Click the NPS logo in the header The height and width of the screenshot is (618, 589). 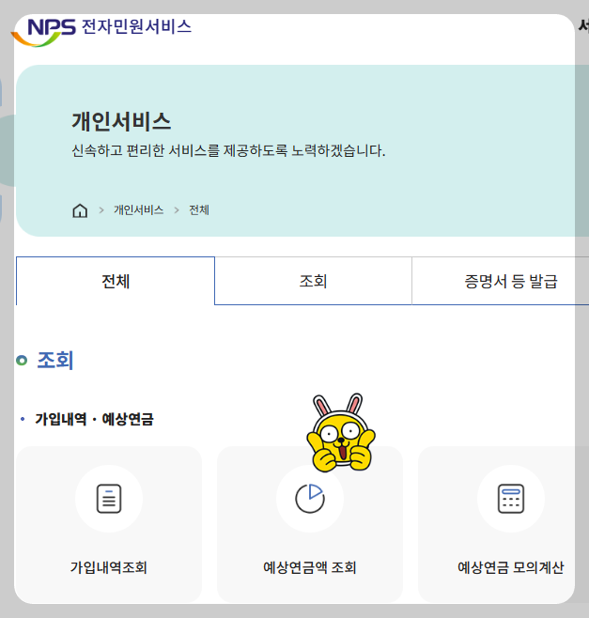pos(43,32)
